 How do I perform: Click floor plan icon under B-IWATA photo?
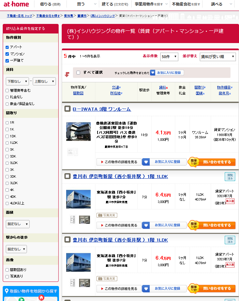(x=73, y=152)
